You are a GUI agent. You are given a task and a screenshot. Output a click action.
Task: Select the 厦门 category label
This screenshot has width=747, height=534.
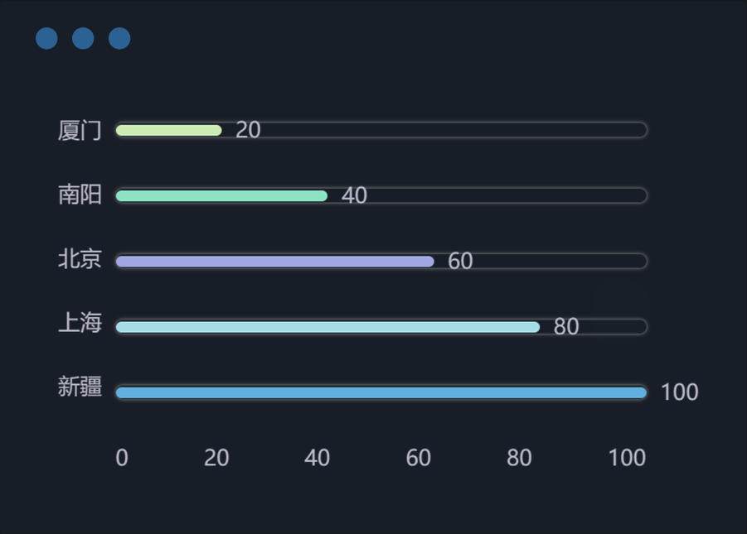click(x=80, y=130)
